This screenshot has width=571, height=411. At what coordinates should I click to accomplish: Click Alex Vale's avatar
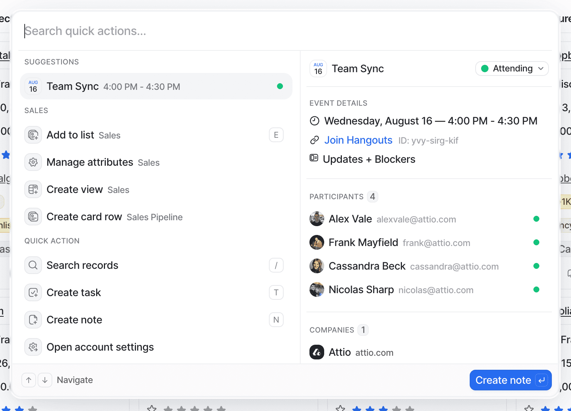[x=317, y=219]
